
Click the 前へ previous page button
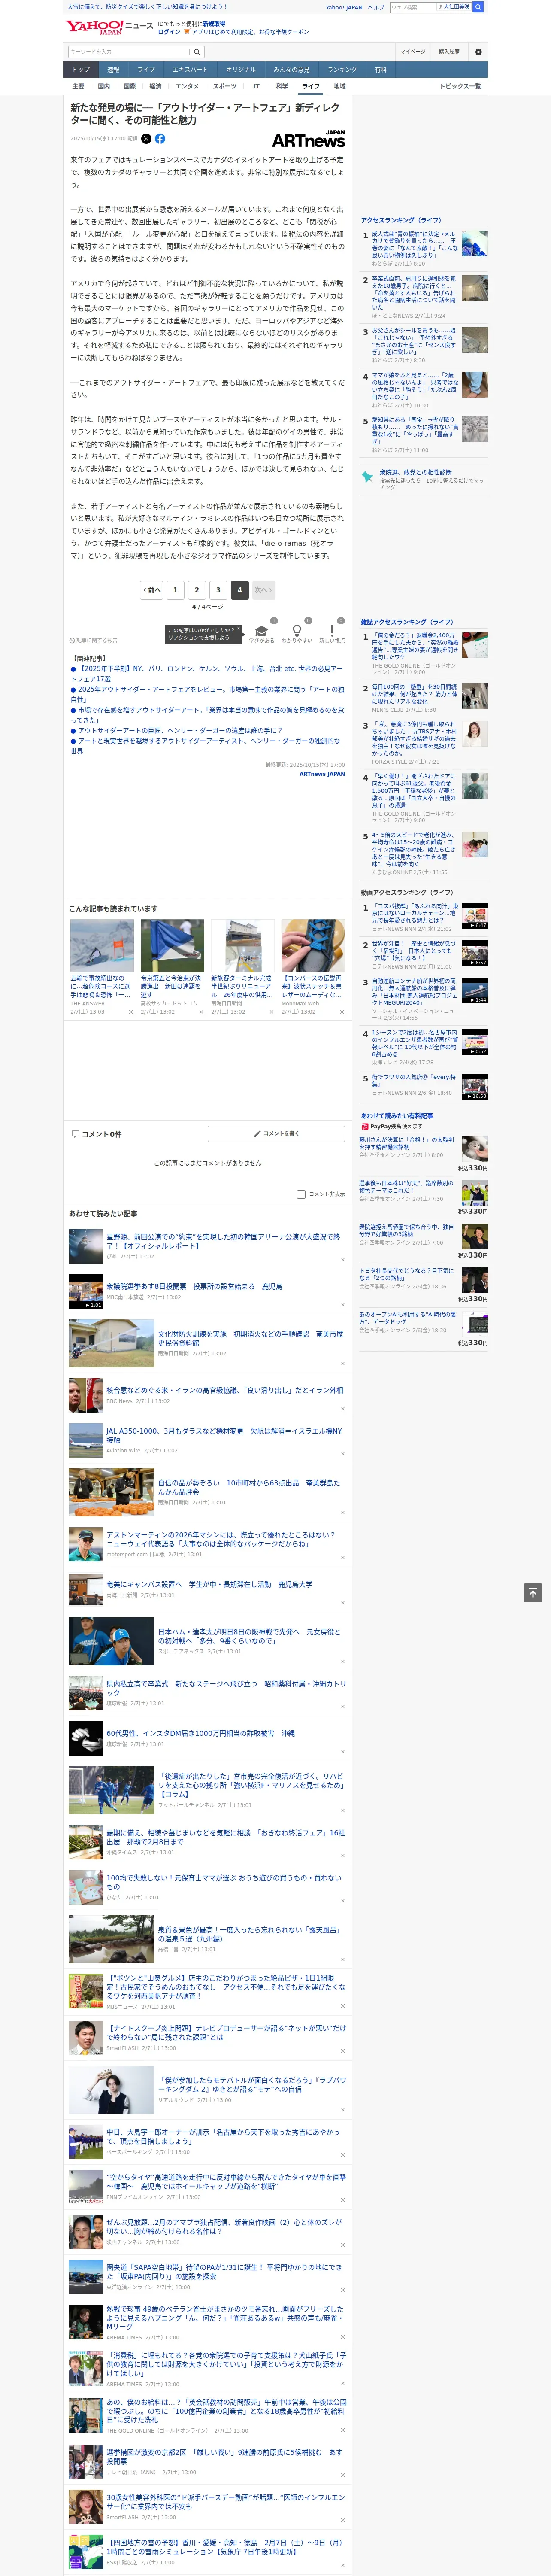151,590
